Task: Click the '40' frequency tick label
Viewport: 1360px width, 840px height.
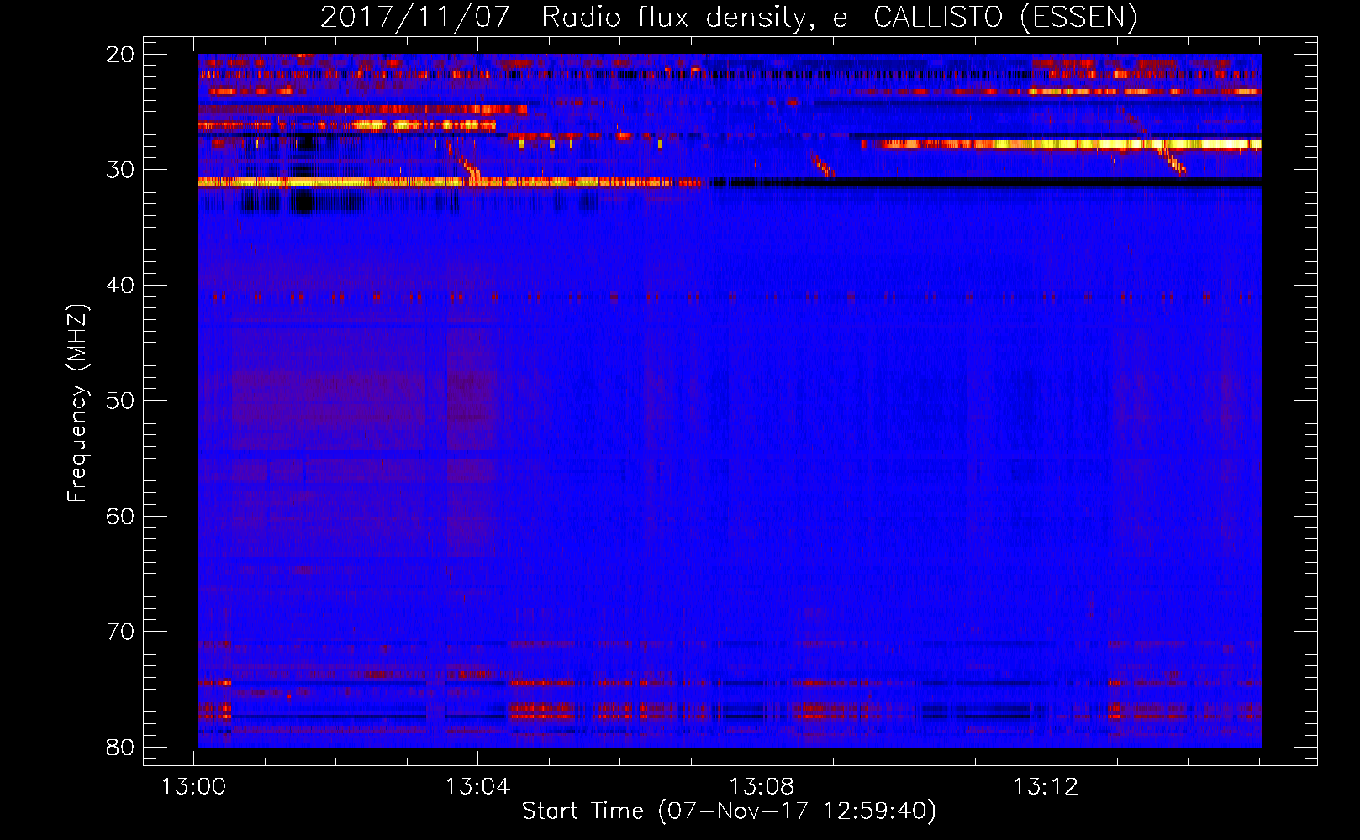Action: (120, 286)
